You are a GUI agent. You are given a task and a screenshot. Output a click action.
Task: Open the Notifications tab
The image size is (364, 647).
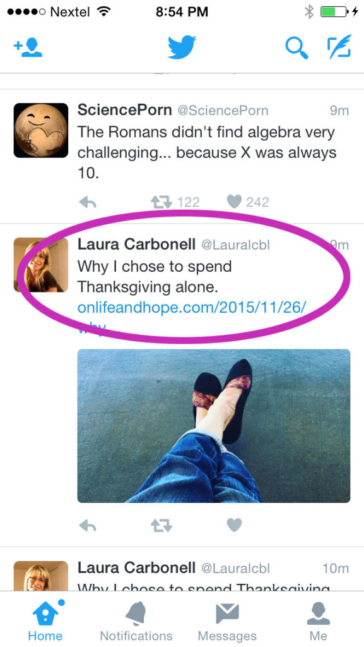coord(136,620)
